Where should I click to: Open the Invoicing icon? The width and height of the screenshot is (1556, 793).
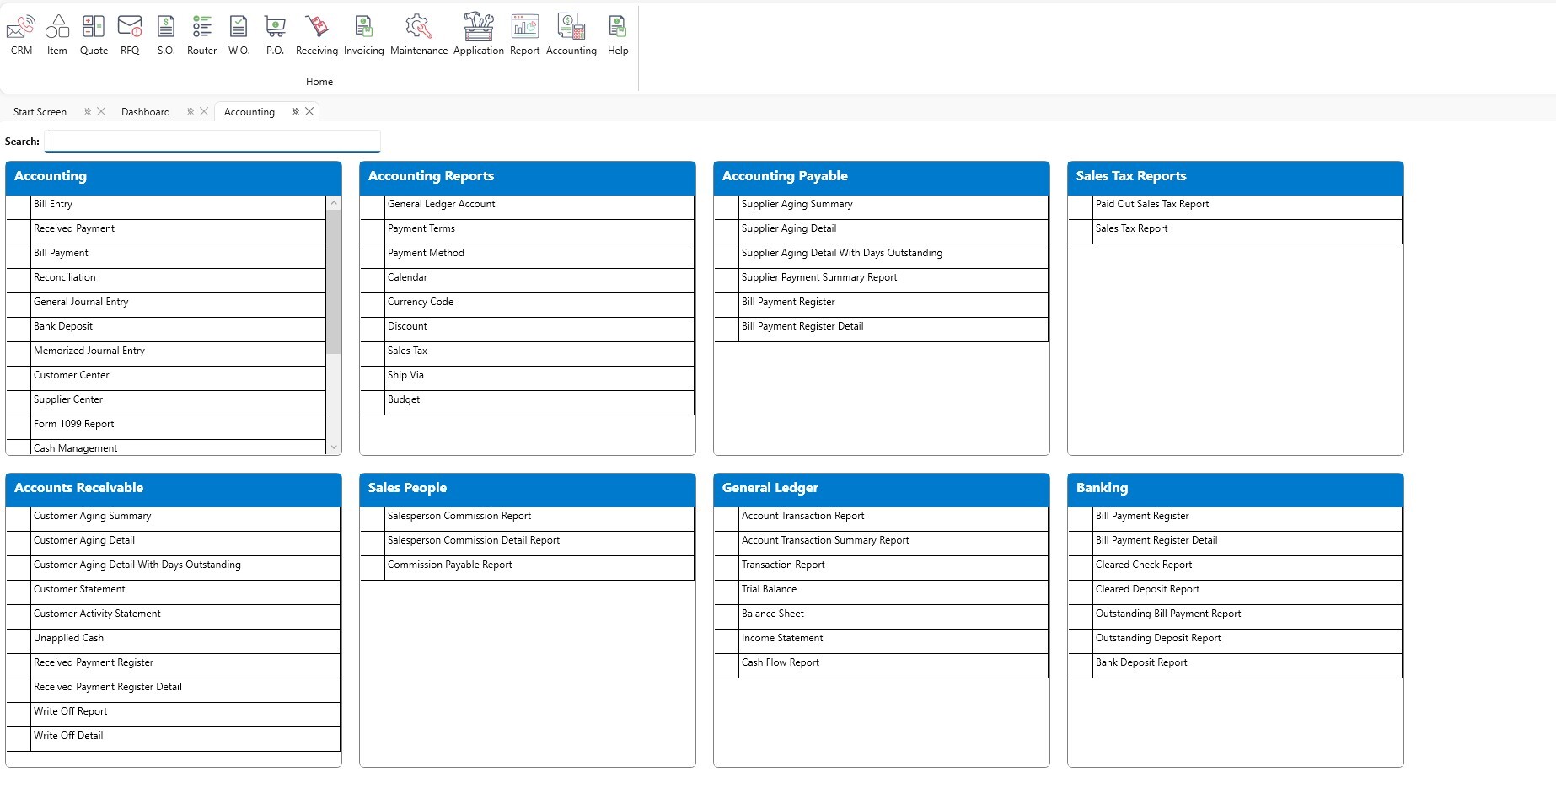tap(363, 28)
